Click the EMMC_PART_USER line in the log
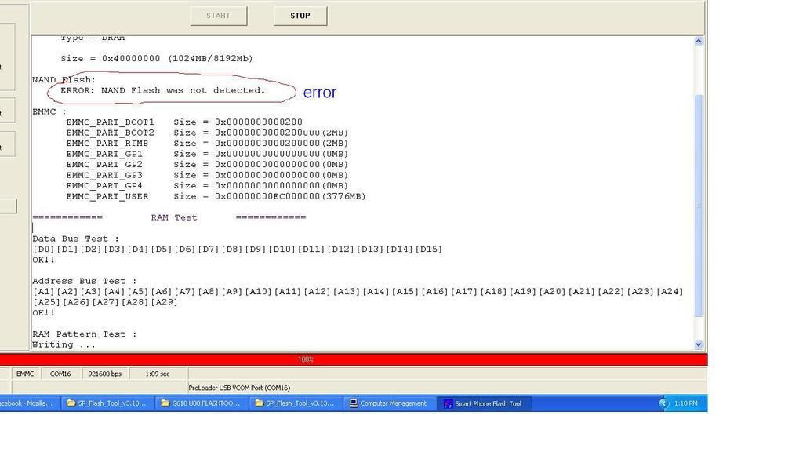The image size is (803, 452). tap(216, 196)
